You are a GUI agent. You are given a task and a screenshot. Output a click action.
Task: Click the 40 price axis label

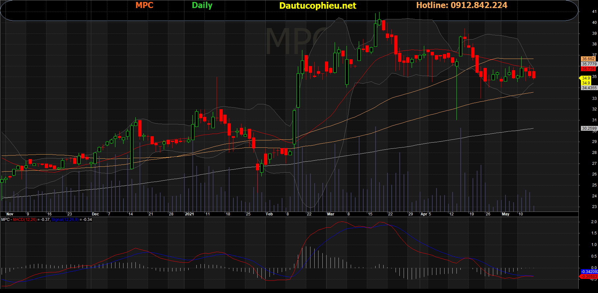594,23
